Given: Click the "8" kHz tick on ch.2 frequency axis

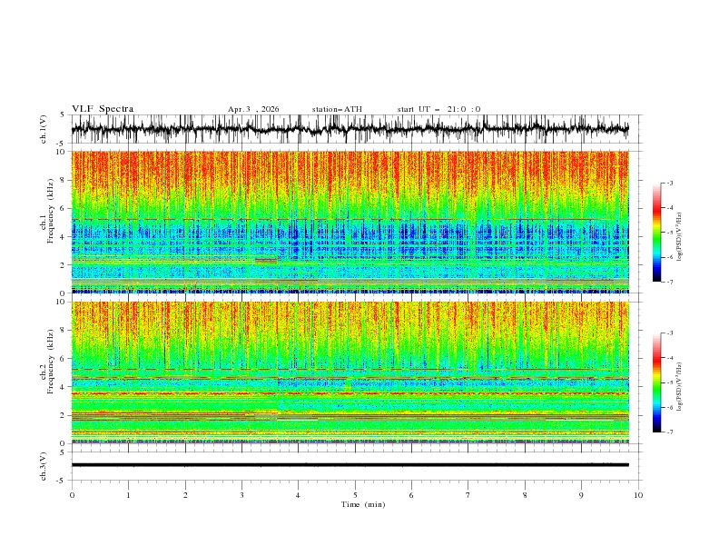Looking at the screenshot, I should [64, 331].
